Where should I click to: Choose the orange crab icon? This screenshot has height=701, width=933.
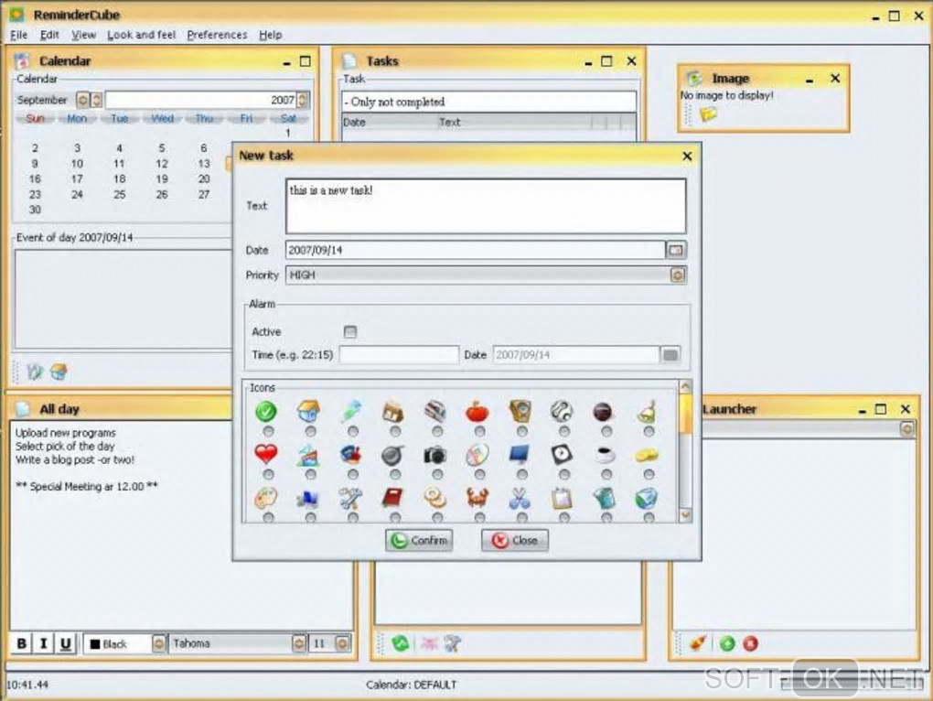[x=477, y=498]
